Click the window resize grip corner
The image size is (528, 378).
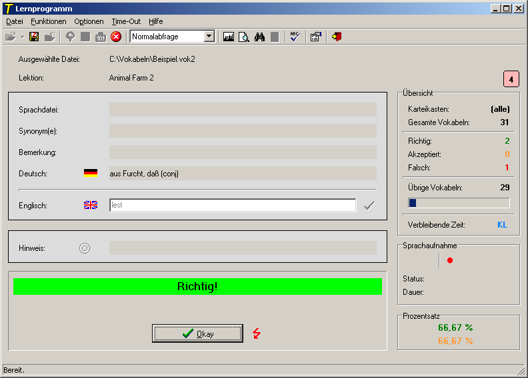(521, 370)
